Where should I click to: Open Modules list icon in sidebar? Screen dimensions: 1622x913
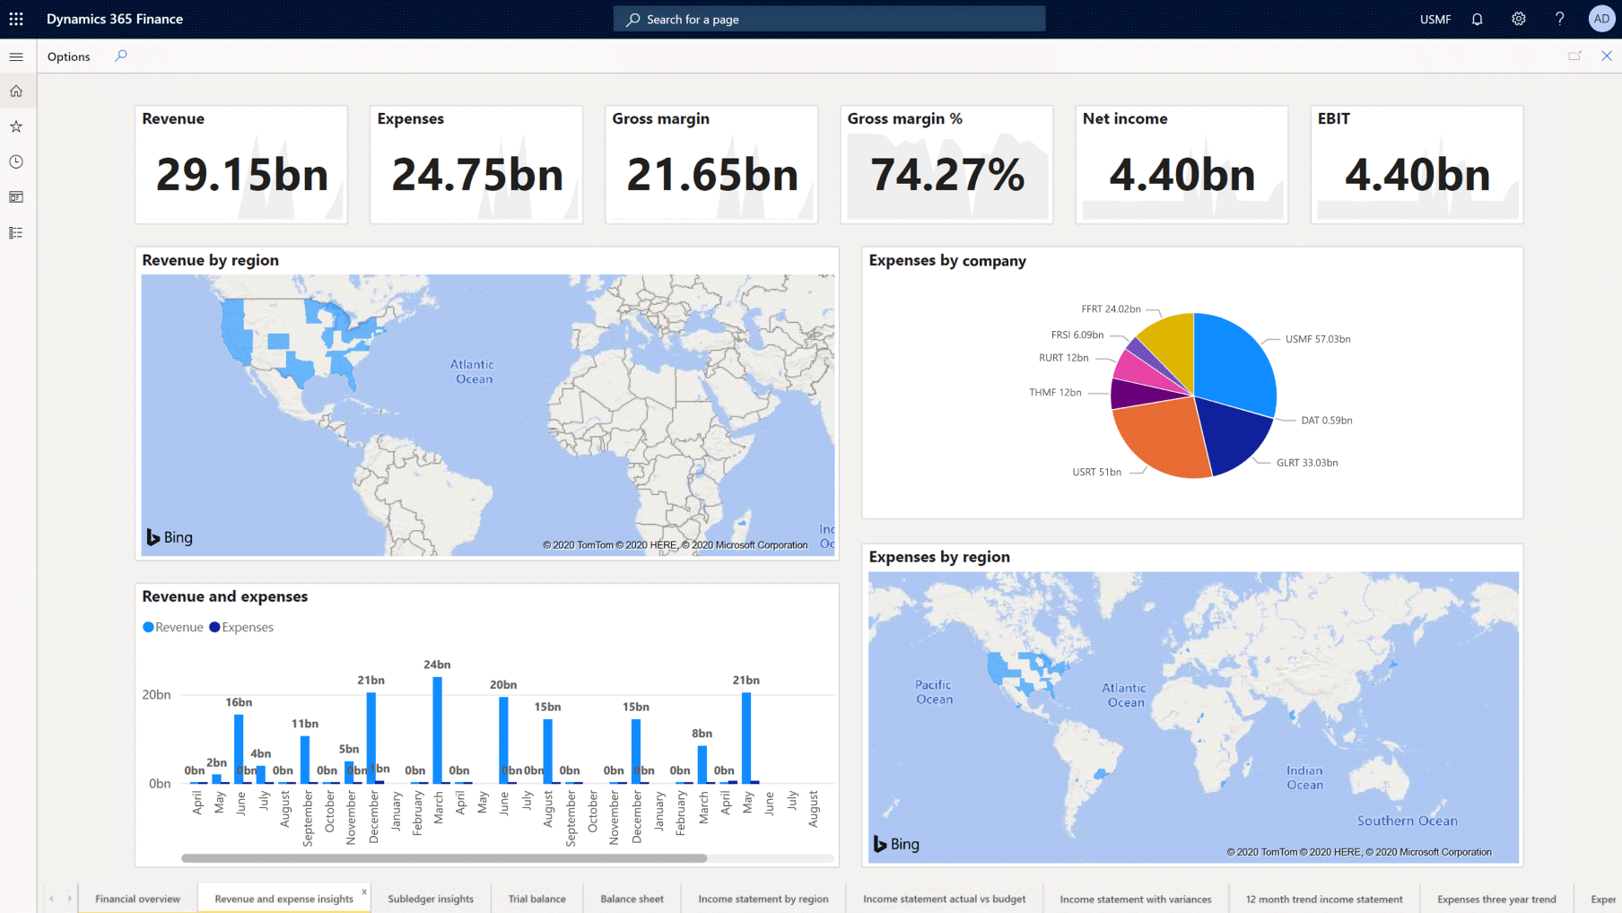pos(16,232)
